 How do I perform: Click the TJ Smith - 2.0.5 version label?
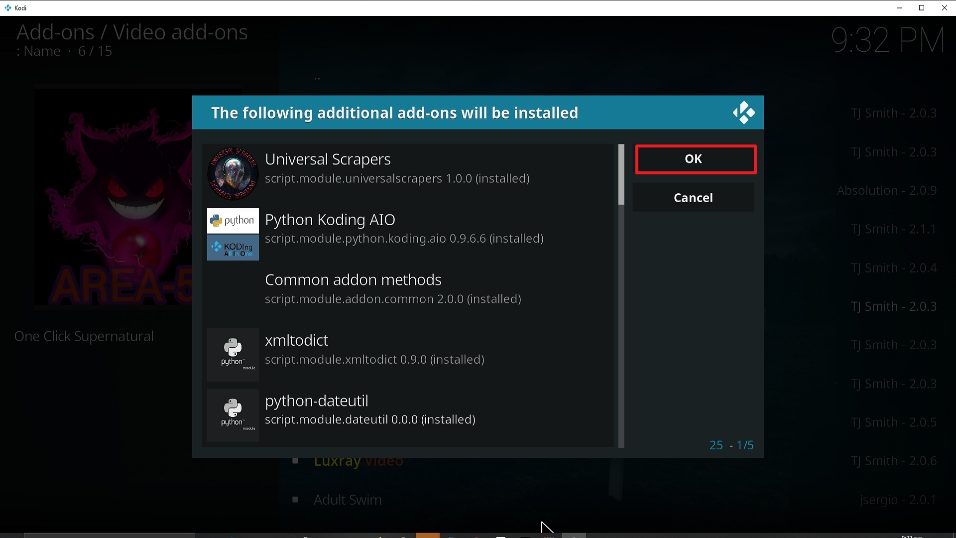tap(894, 422)
